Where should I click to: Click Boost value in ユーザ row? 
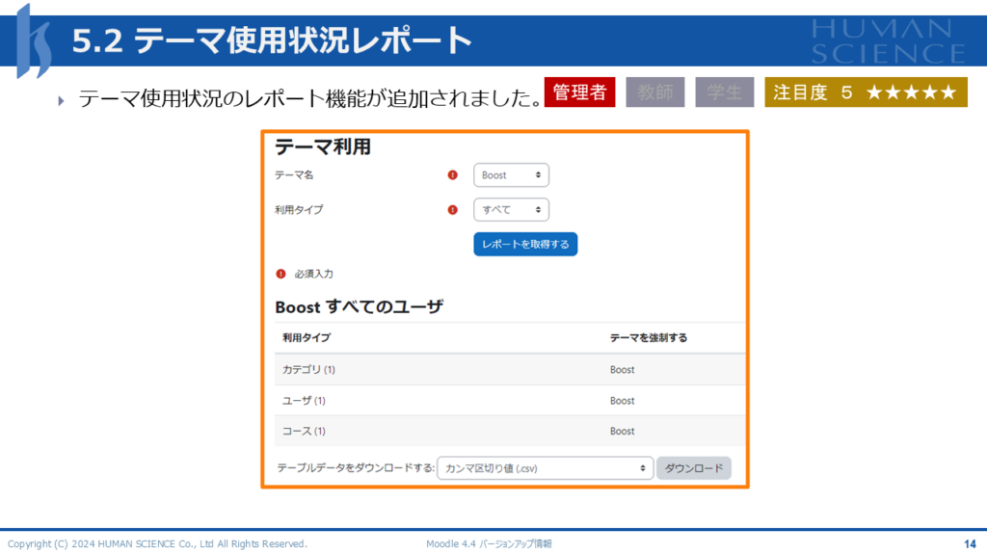(622, 401)
